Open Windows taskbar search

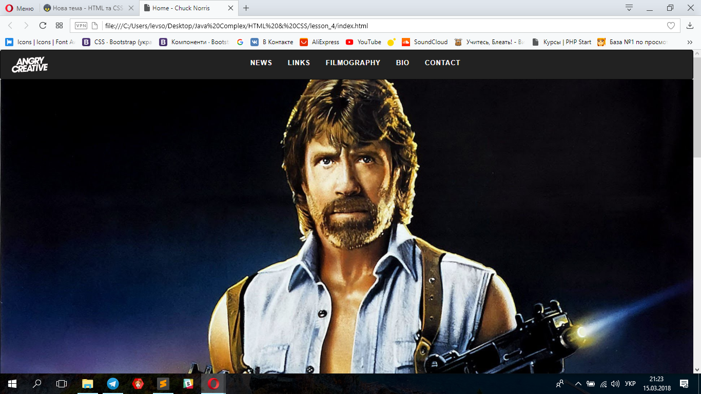37,384
